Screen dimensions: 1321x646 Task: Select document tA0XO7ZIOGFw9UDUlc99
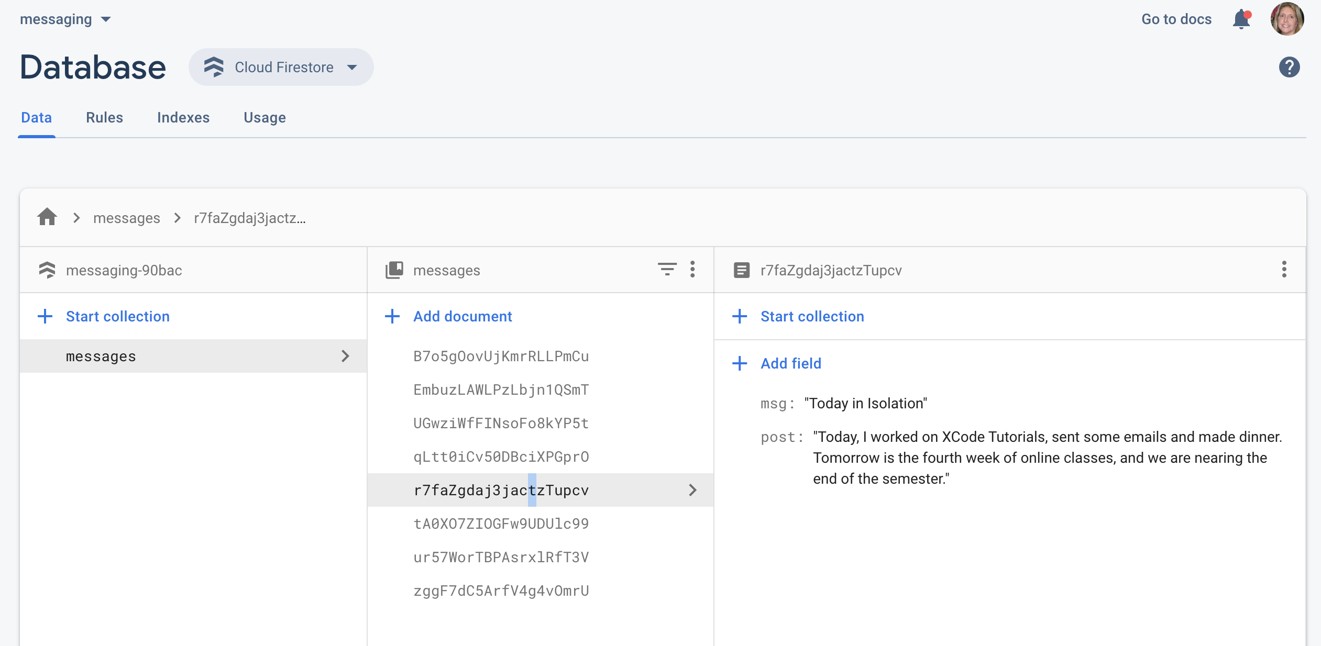(501, 524)
